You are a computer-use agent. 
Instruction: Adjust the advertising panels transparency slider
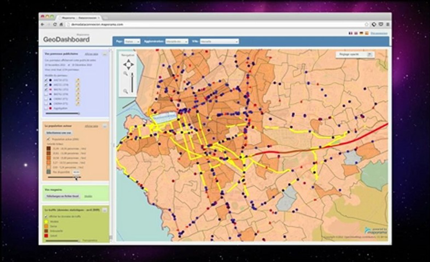click(62, 113)
